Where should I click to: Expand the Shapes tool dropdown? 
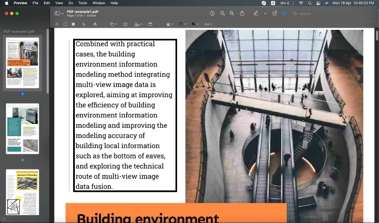point(113,24)
